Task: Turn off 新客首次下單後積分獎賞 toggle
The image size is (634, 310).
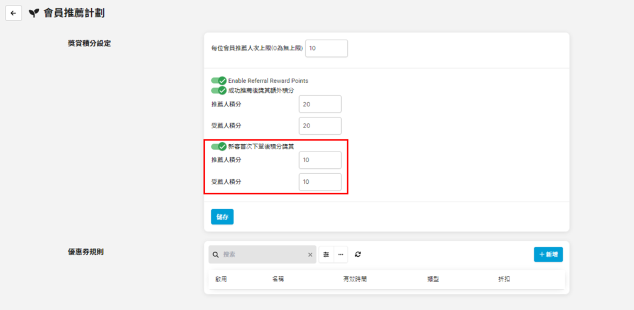Action: pos(219,147)
